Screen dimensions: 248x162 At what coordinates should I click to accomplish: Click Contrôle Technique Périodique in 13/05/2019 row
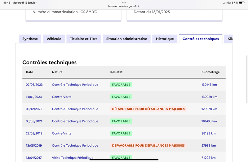[x=75, y=145]
